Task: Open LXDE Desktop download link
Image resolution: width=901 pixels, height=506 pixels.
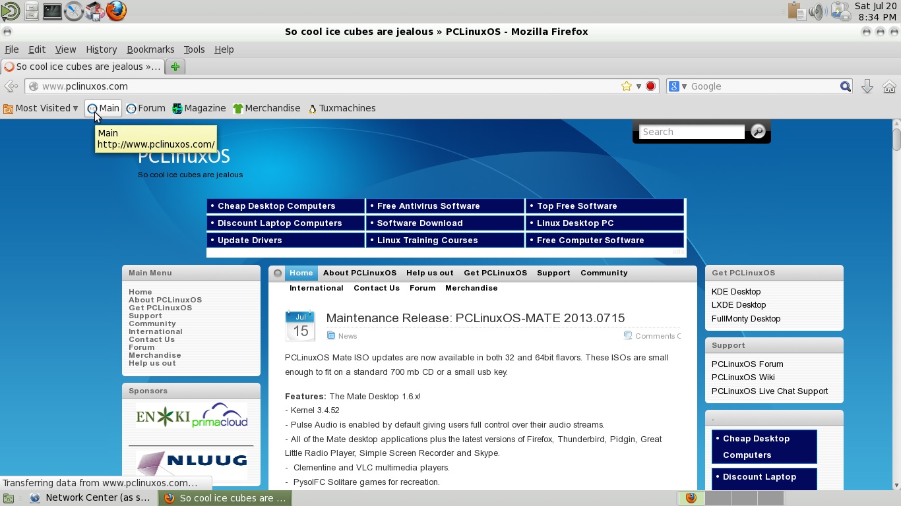Action: tap(739, 305)
